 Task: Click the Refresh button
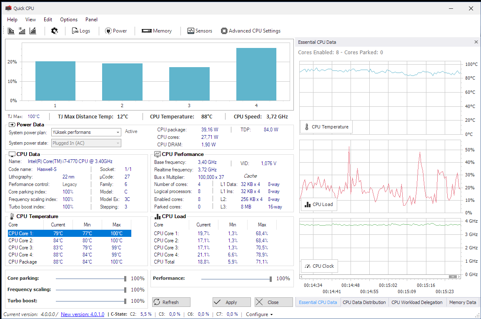(x=171, y=302)
